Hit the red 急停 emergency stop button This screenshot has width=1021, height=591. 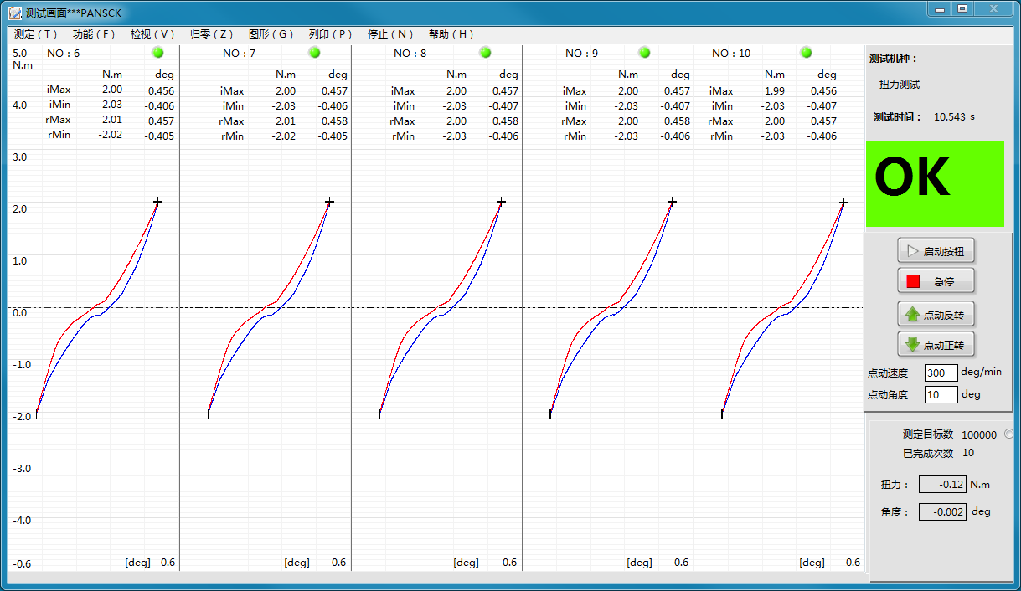[x=936, y=282]
